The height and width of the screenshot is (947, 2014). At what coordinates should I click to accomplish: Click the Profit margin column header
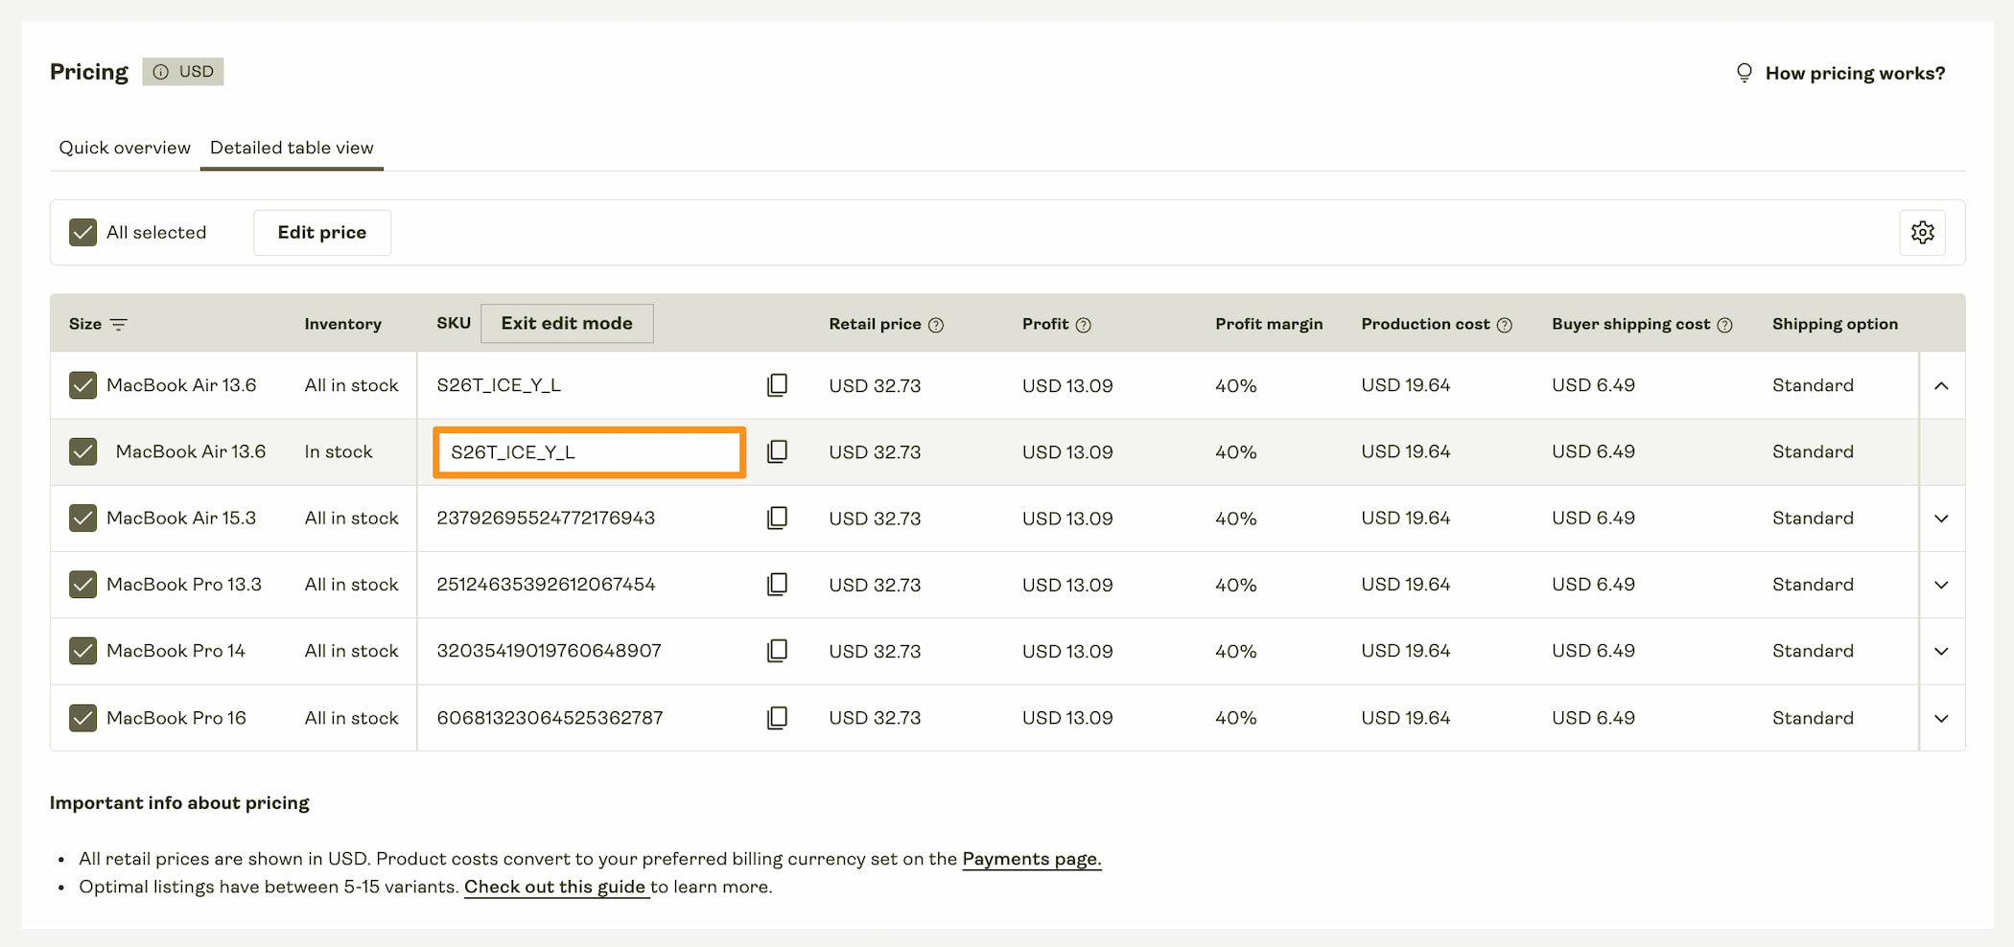point(1269,324)
